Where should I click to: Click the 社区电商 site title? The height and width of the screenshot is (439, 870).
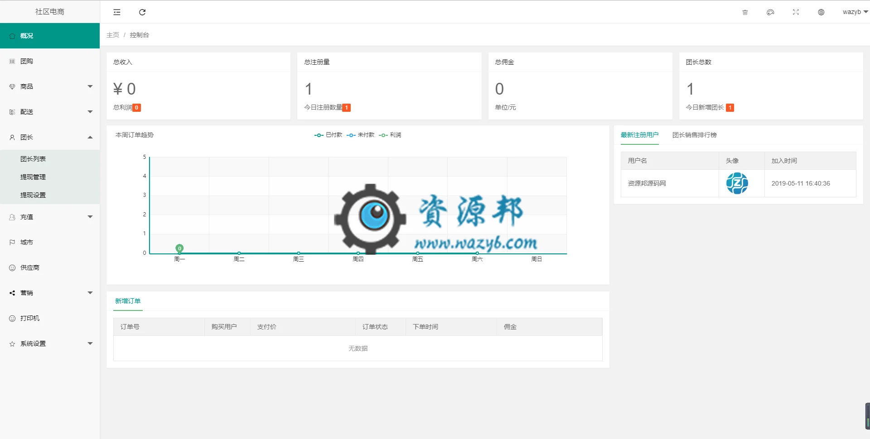click(x=50, y=12)
